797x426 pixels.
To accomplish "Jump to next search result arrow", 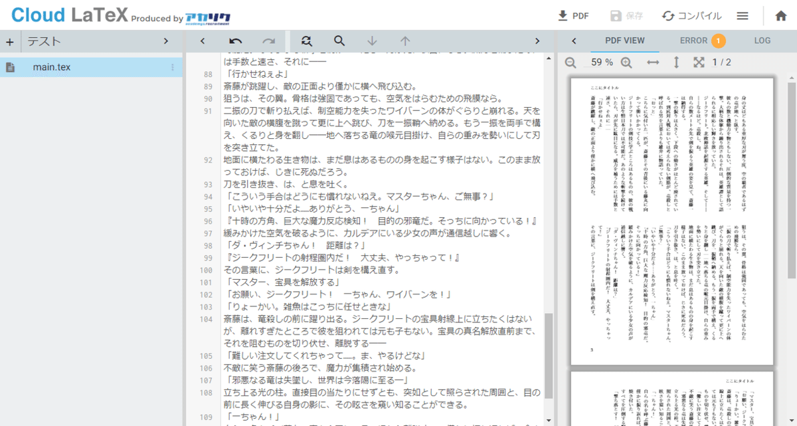I will (x=372, y=41).
